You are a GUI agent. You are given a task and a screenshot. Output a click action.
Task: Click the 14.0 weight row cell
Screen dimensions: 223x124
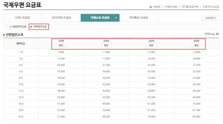21,97
